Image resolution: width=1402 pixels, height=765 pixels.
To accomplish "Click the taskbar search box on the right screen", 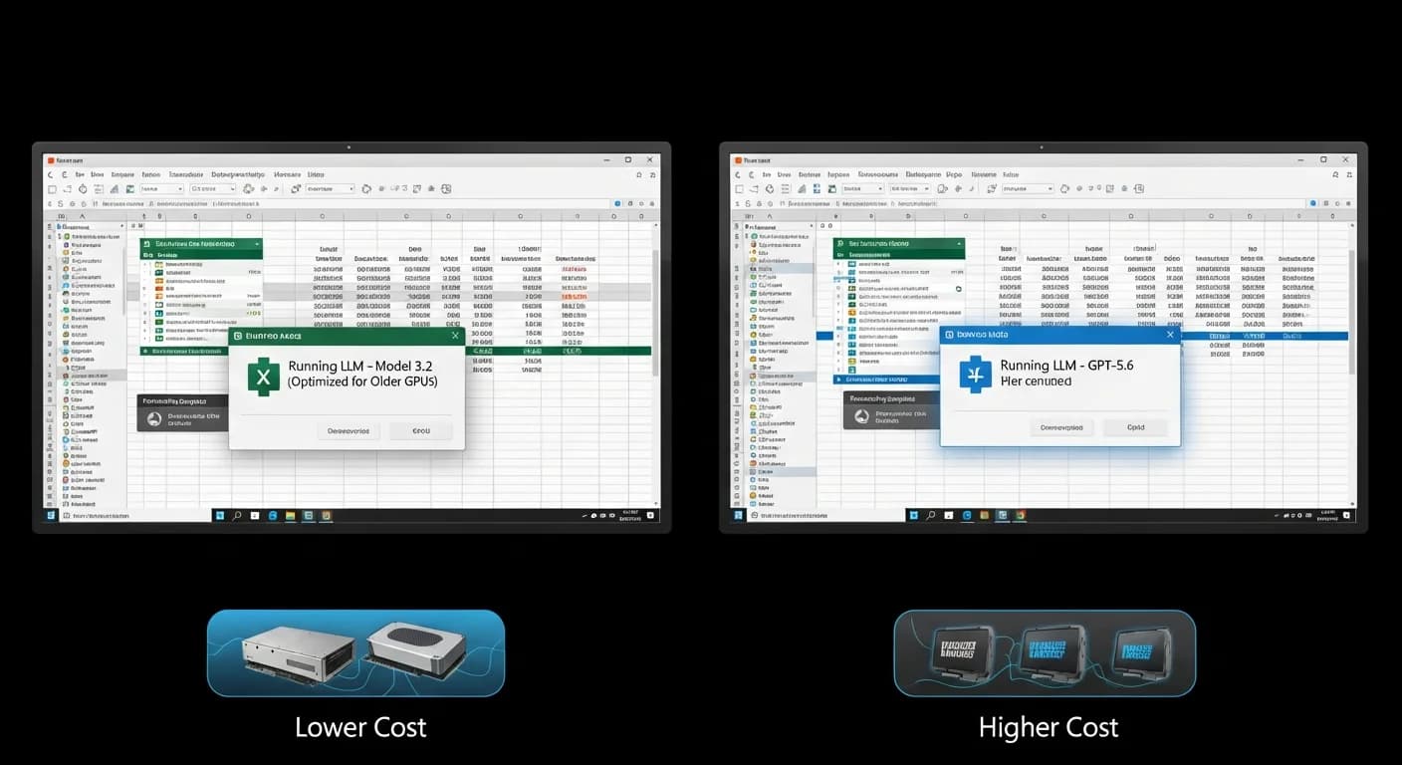I will [824, 516].
